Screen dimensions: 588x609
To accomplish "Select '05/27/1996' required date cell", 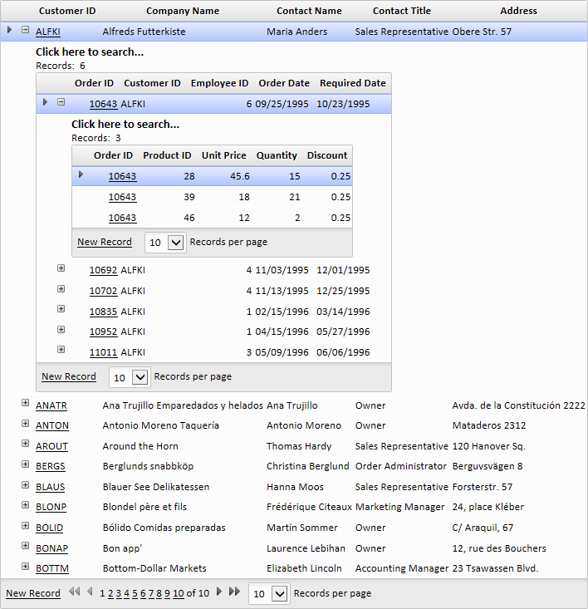I will coord(343,332).
